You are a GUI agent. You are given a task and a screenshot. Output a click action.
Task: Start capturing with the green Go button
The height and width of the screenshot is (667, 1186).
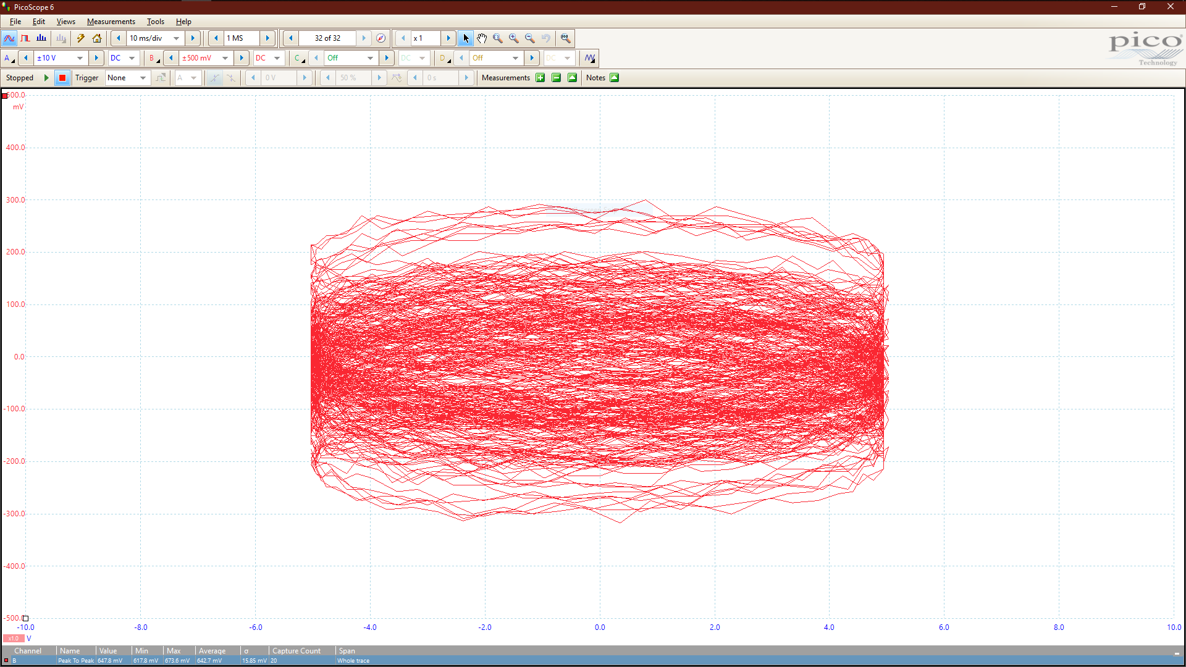pos(46,78)
